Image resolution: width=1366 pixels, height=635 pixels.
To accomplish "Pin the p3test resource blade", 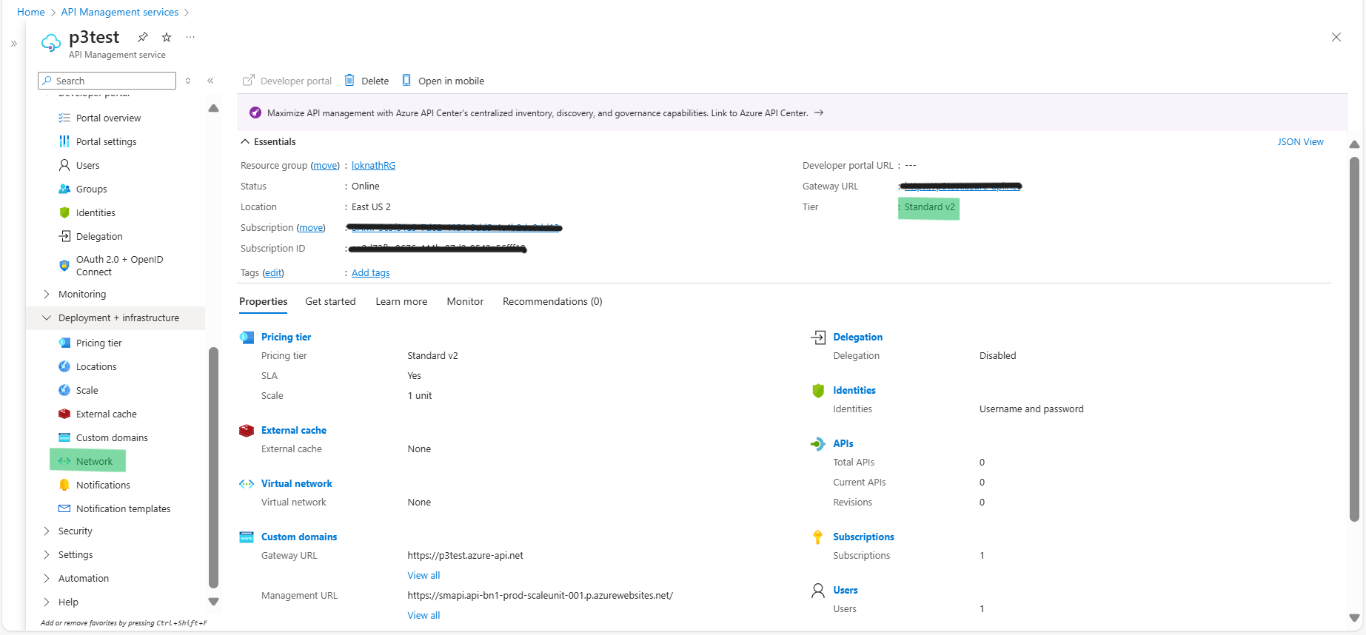I will coord(143,37).
